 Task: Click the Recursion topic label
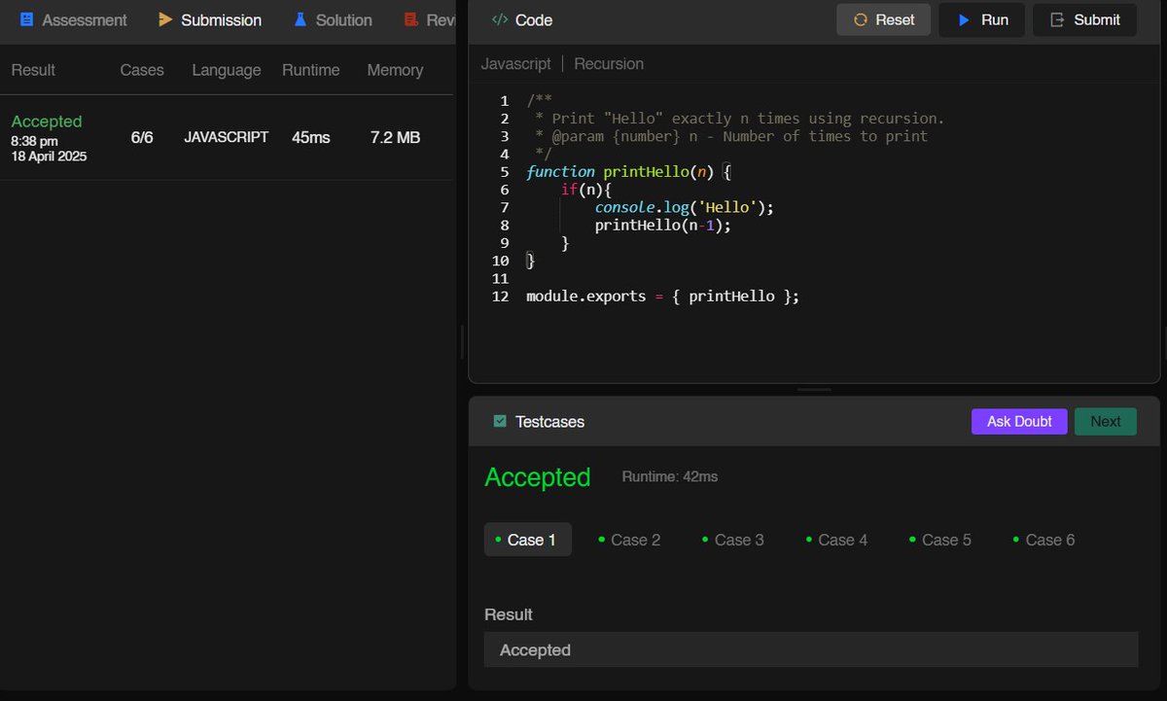click(609, 64)
